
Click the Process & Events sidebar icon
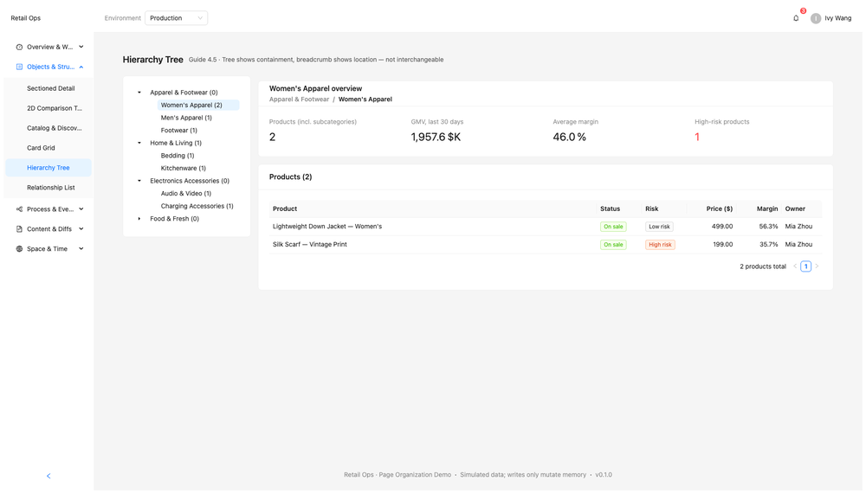click(x=19, y=209)
